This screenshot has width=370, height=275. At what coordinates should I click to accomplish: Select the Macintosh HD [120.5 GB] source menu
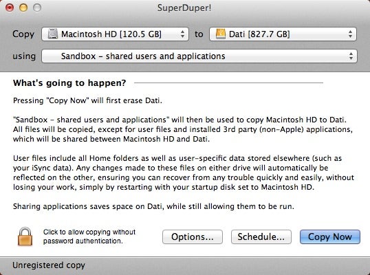115,34
